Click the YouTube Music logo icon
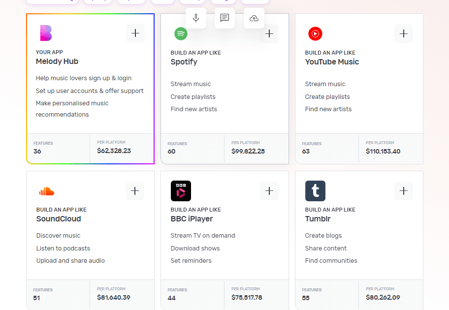The width and height of the screenshot is (449, 310). [315, 33]
